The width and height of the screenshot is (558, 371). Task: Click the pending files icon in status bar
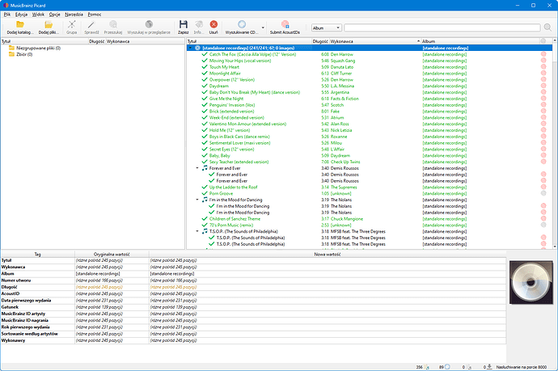pos(469,367)
